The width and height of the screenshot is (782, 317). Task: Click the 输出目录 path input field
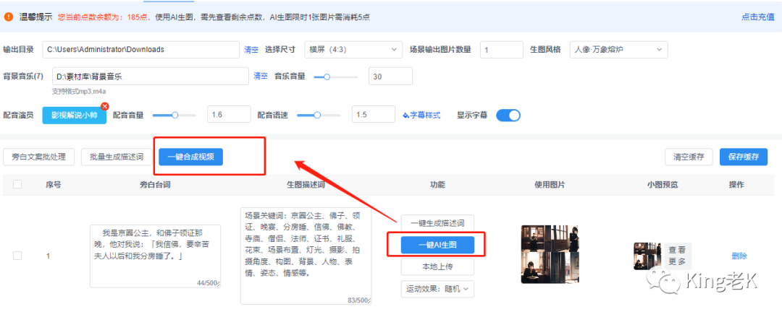coord(141,50)
